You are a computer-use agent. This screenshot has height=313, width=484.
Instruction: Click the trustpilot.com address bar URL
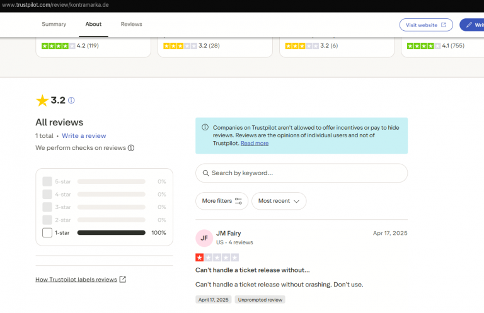point(55,5)
